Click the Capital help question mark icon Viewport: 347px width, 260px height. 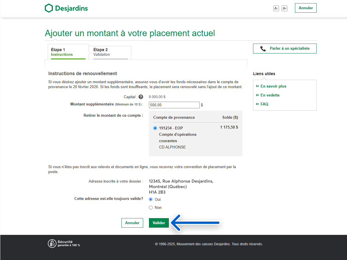click(x=141, y=97)
